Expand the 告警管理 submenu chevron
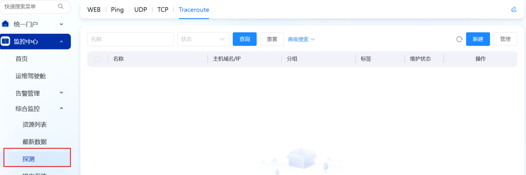526x175 pixels. pyautogui.click(x=61, y=93)
